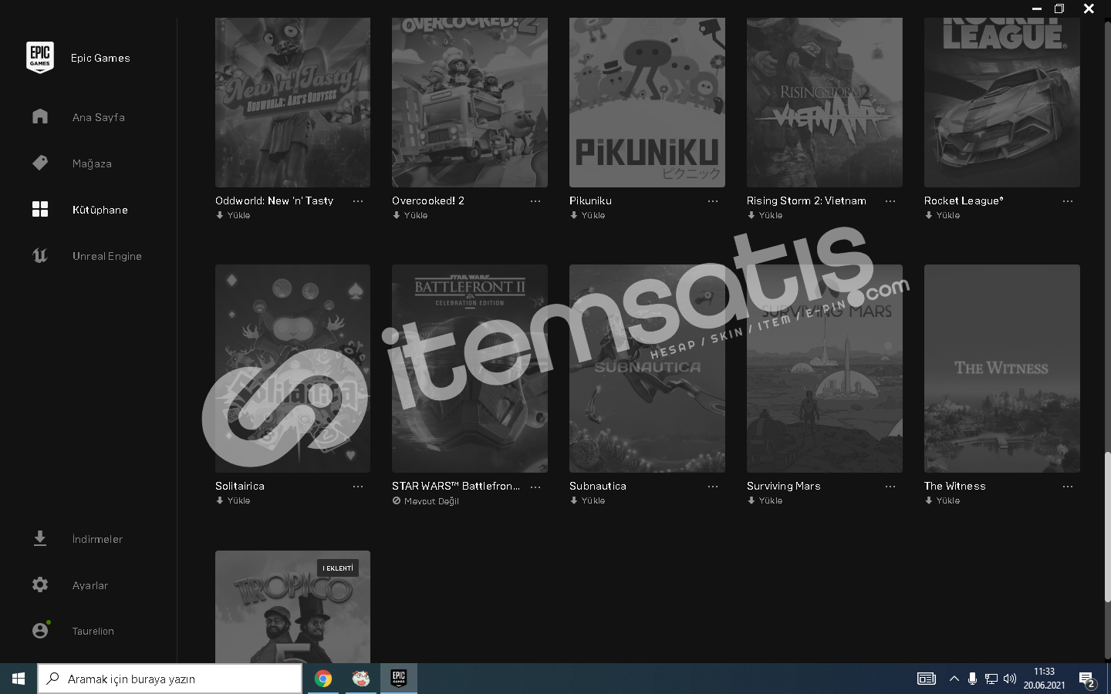Screen dimensions: 1111x694
Task: Click Solitairica game title
Action: (x=240, y=486)
